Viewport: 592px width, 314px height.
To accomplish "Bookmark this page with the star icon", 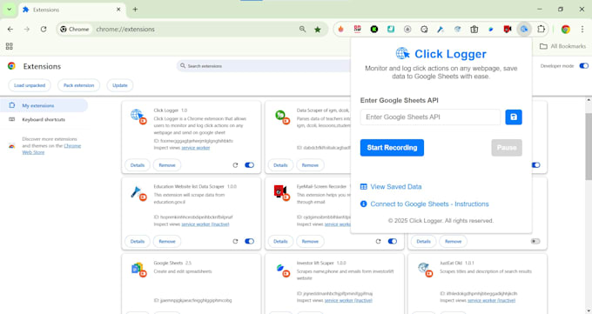I will [318, 29].
